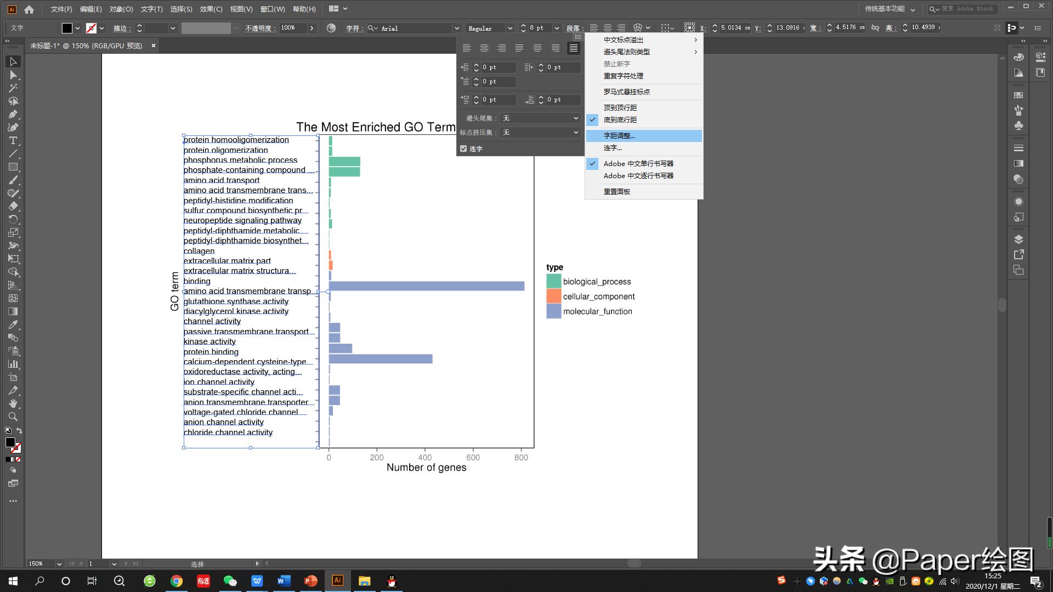The width and height of the screenshot is (1053, 592).
Task: Select the Pen tool
Action: pos(13,115)
